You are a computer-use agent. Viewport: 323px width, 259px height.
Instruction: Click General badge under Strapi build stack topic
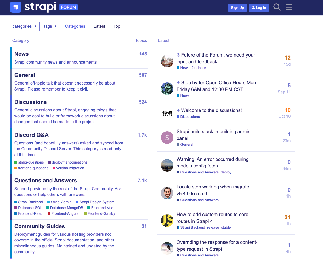point(185,144)
